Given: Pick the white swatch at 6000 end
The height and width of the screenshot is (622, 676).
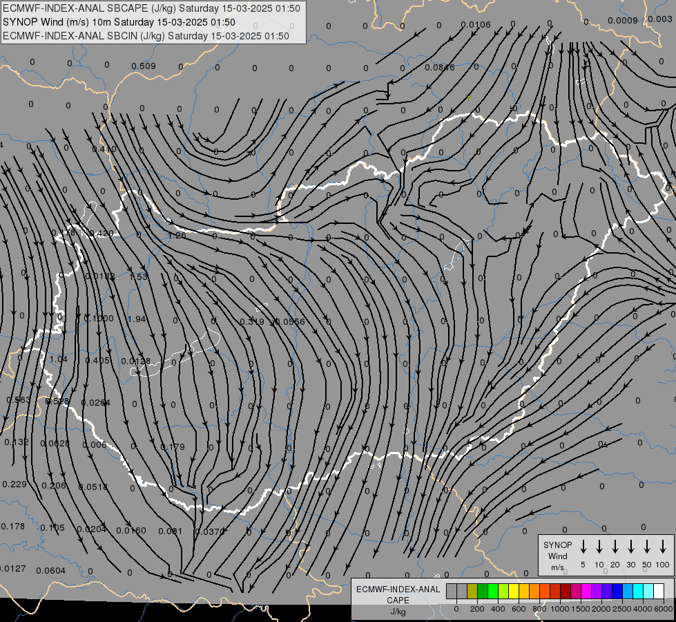Looking at the screenshot, I should click(x=658, y=592).
